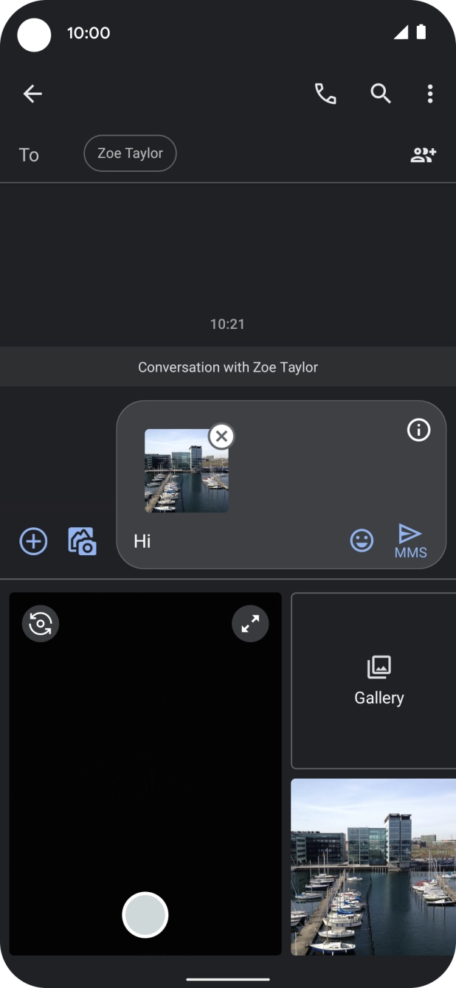Toggle the camera and gallery picker
The image size is (456, 988).
tap(82, 541)
